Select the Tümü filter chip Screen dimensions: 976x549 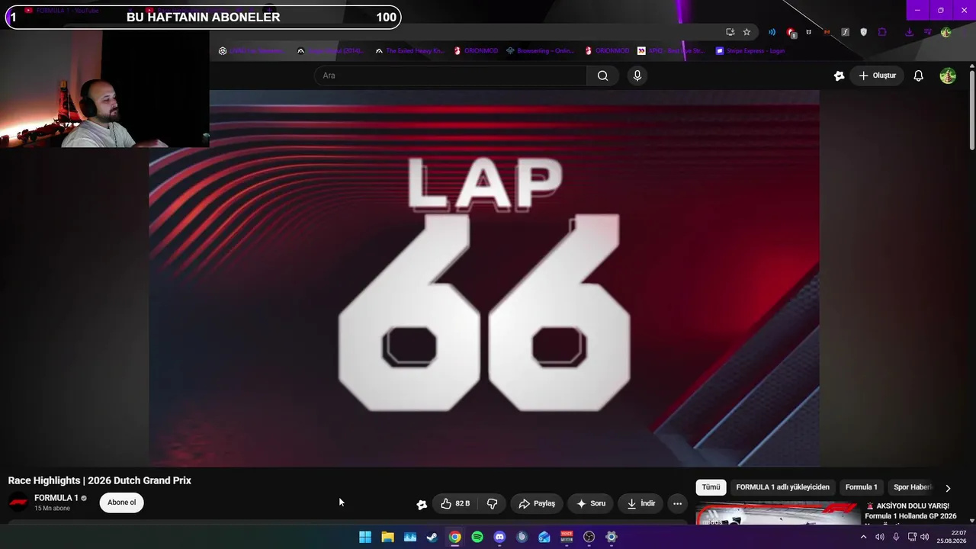click(711, 487)
